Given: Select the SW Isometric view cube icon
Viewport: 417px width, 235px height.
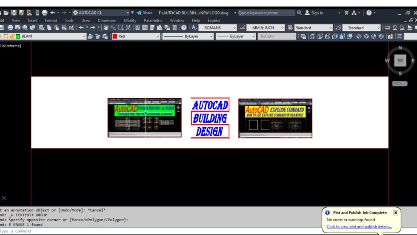Looking at the screenshot, I should pos(359,36).
